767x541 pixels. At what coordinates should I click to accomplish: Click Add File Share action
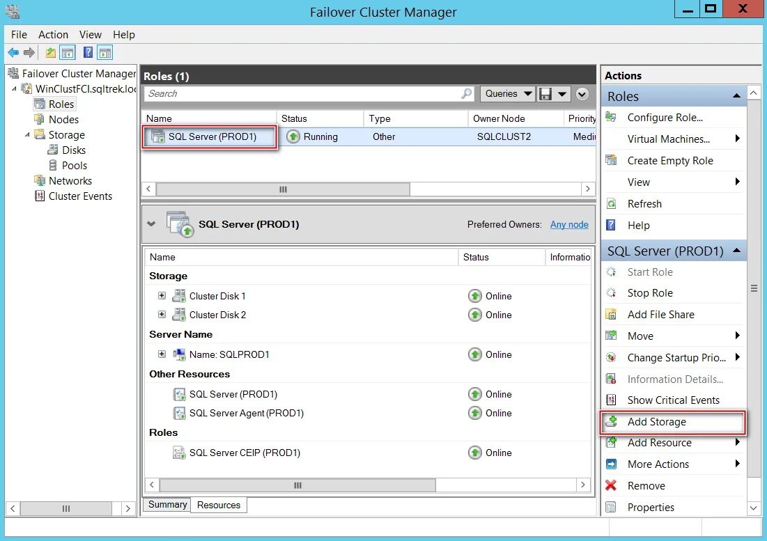point(660,314)
